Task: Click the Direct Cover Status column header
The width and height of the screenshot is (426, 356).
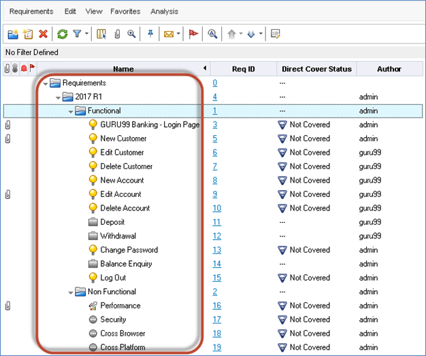Action: tap(316, 69)
